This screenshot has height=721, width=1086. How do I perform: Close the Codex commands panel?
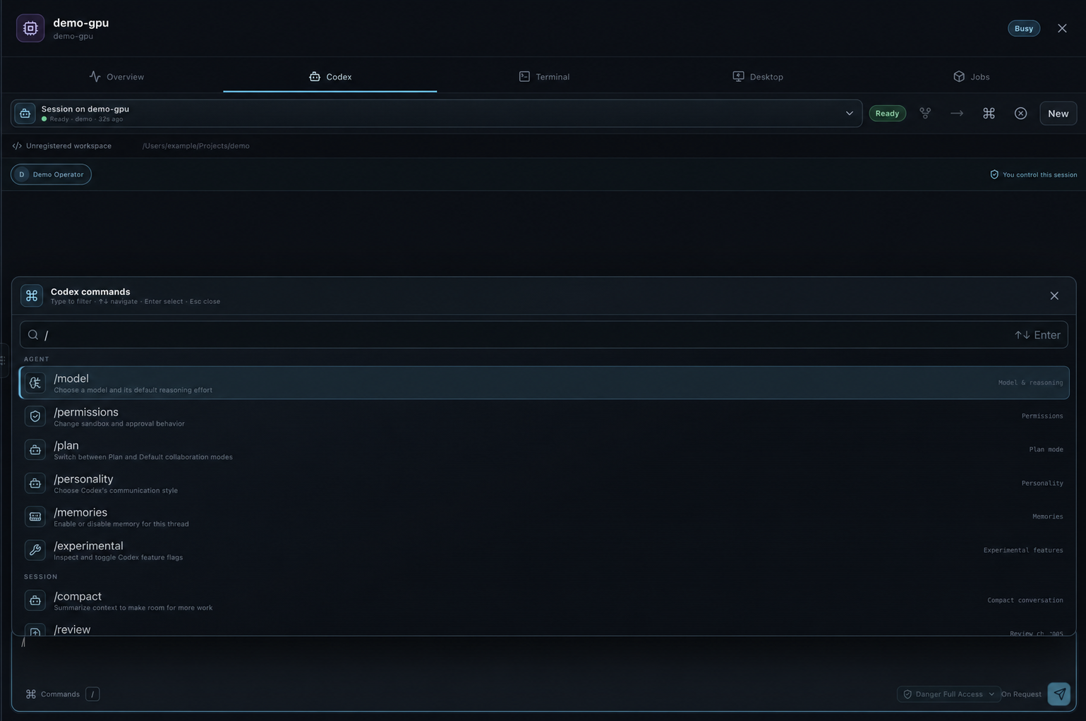pyautogui.click(x=1054, y=296)
